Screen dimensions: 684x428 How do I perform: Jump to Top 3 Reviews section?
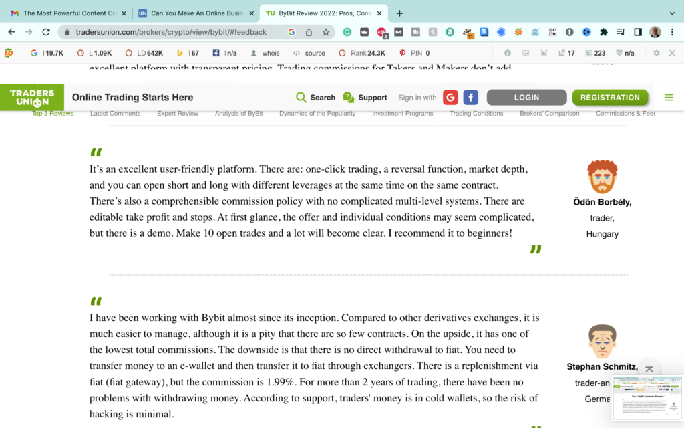[53, 114]
